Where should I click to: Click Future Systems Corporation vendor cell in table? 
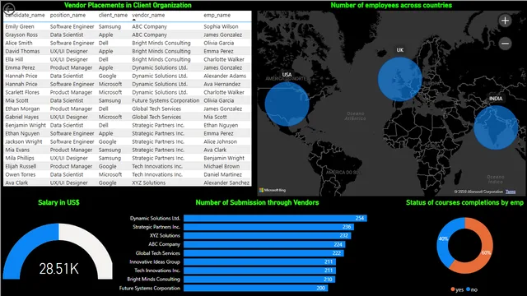click(166, 100)
